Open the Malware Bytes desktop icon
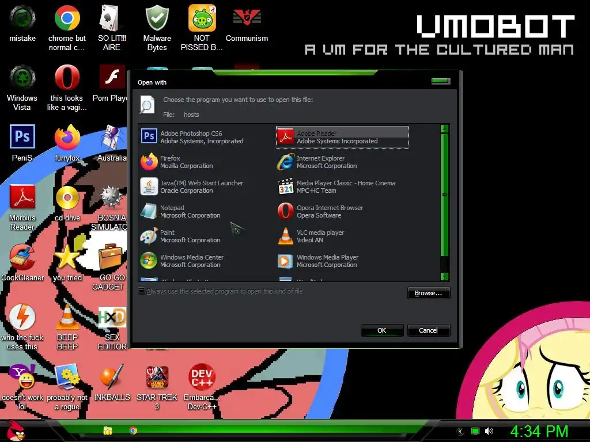The width and height of the screenshot is (590, 442). pos(157,28)
